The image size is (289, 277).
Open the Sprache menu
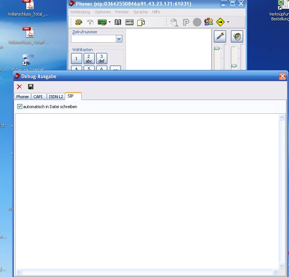(x=141, y=12)
